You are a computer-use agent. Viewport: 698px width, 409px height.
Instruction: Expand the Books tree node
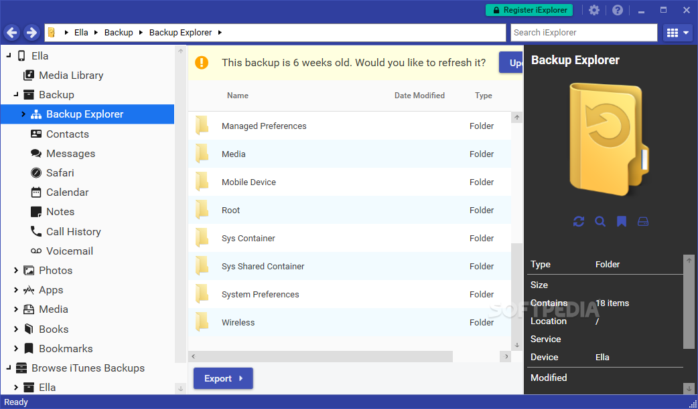coord(16,329)
